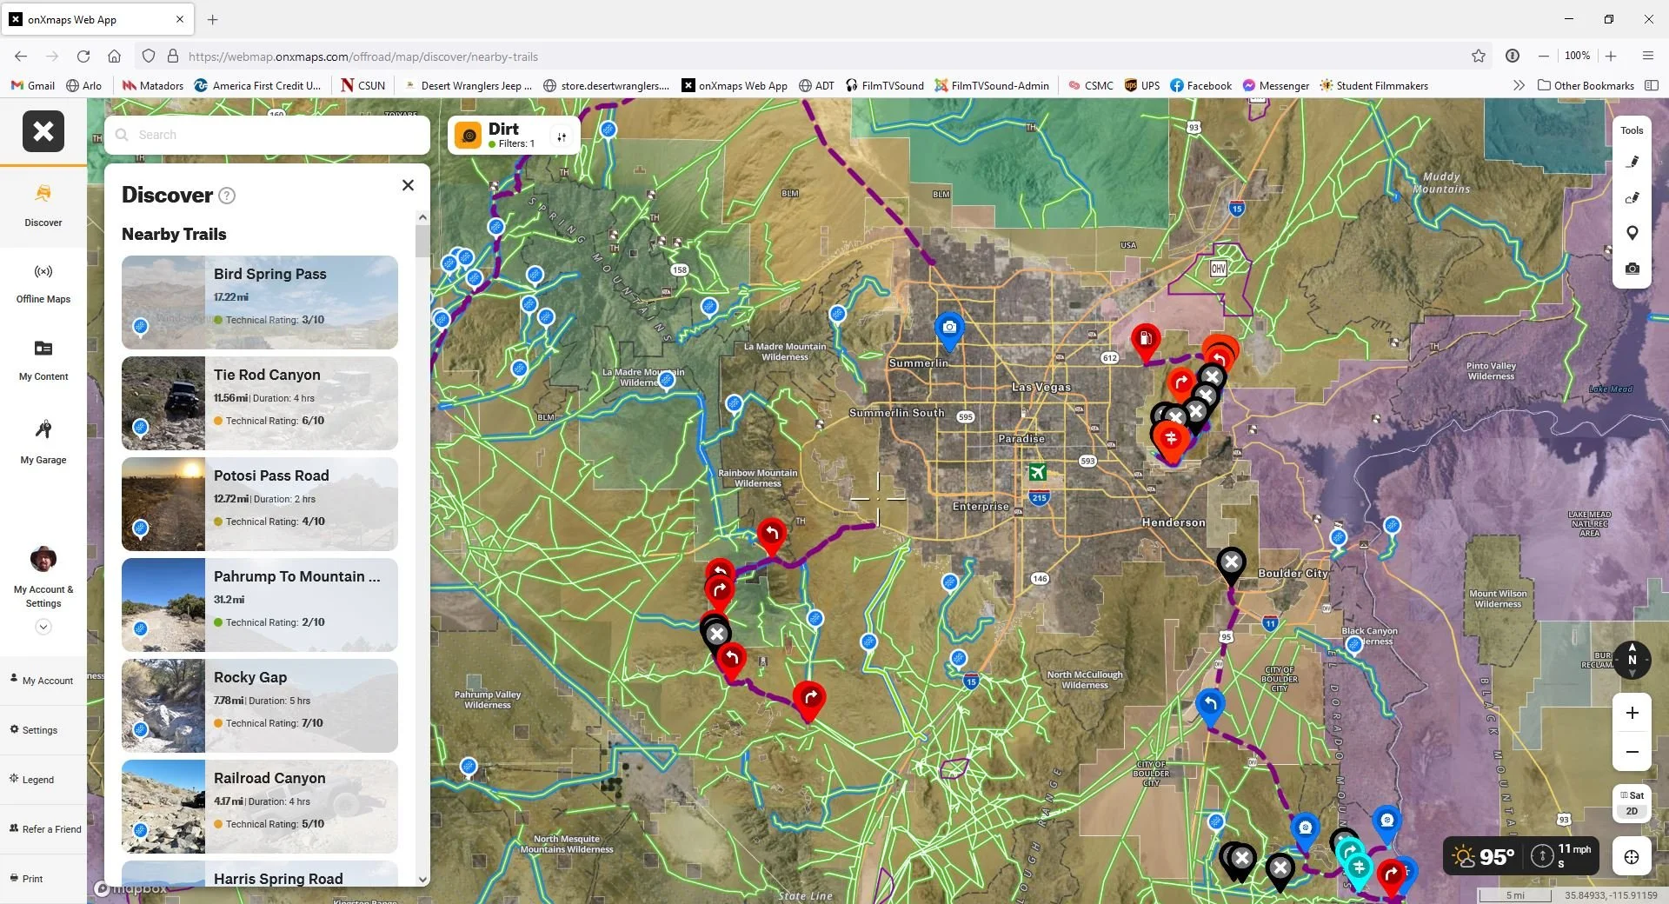Screen dimensions: 1669x904
Task: Open My Account menu item
Action: (x=43, y=681)
